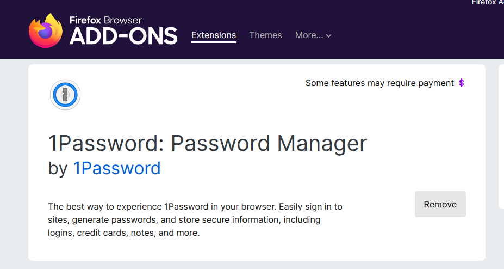The image size is (504, 269).
Task: Click the partially visible card at right edge
Action: coord(501,136)
